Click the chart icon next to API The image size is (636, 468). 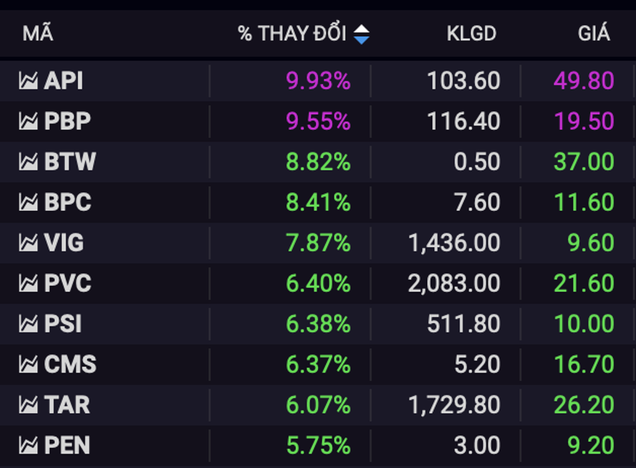coord(28,81)
